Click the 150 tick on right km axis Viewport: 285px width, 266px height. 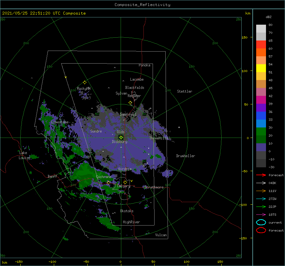244,37
